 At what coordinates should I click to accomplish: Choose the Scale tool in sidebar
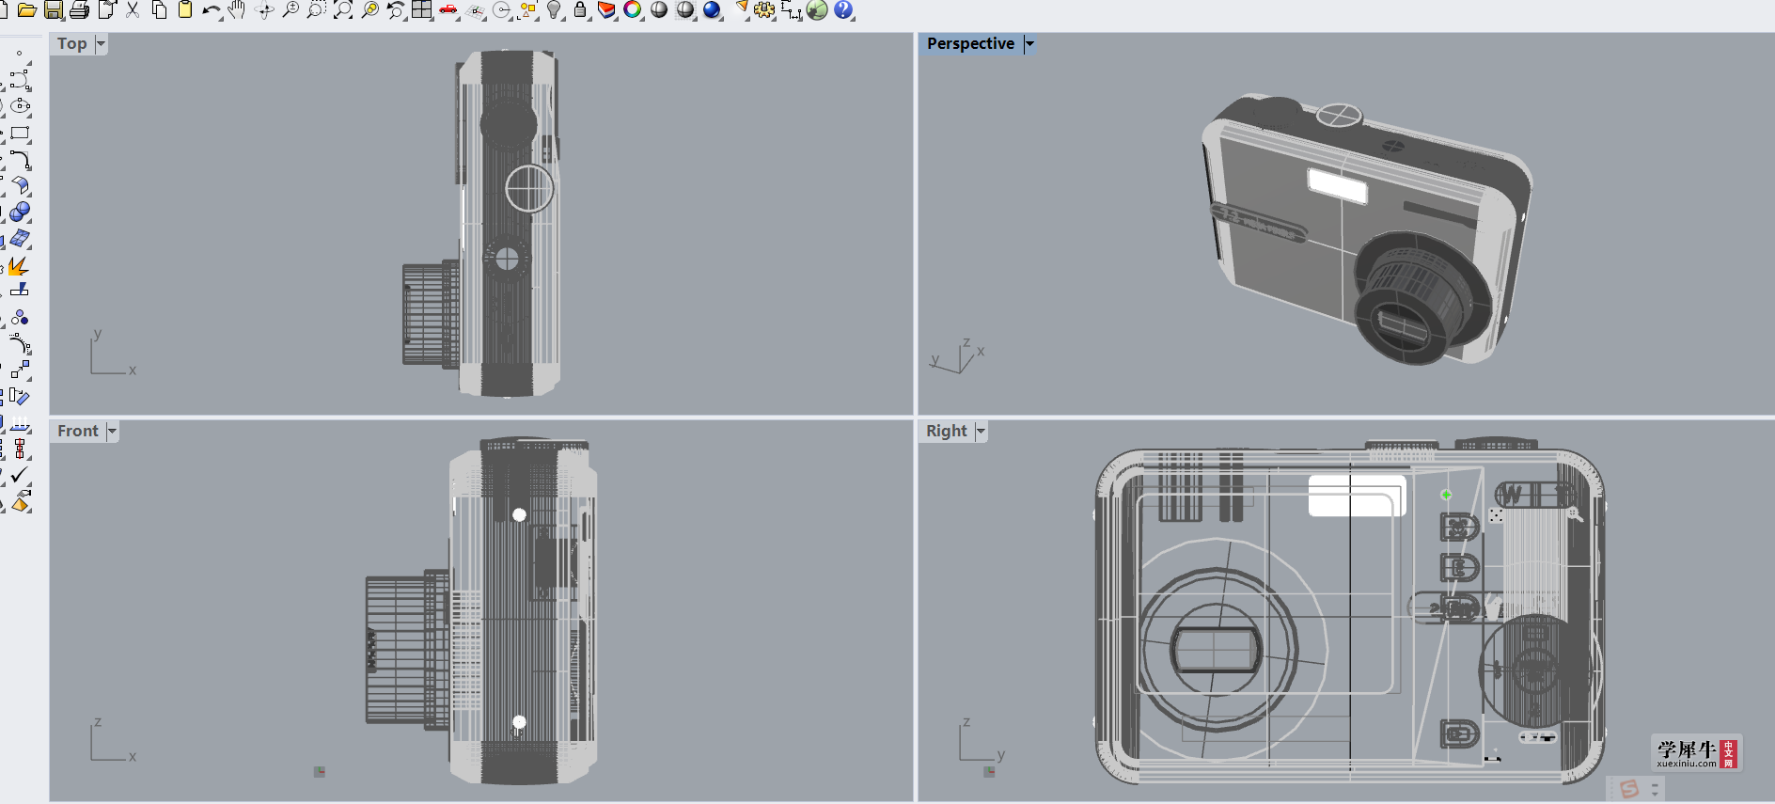coord(20,370)
